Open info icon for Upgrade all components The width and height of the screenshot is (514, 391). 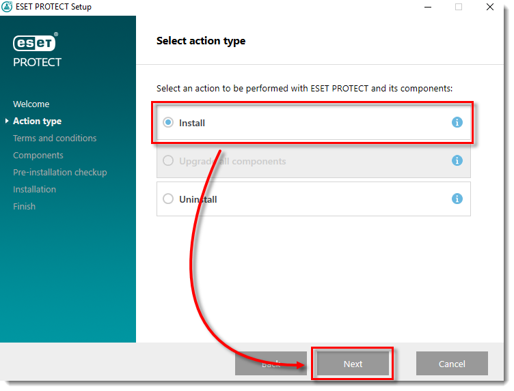[457, 160]
